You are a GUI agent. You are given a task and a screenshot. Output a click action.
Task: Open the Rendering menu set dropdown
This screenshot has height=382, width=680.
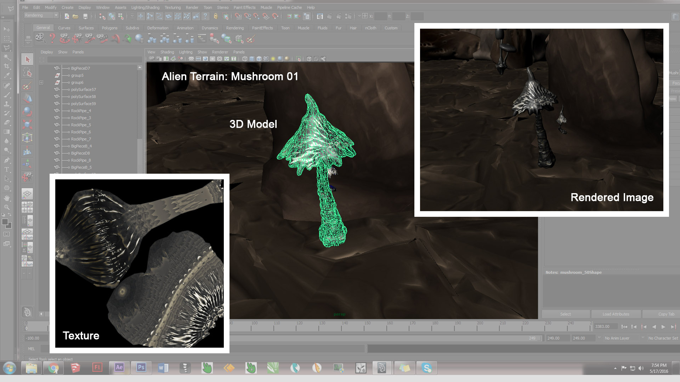pos(56,16)
